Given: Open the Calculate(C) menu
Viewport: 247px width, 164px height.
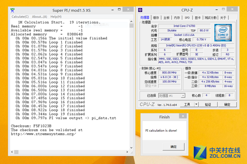Looking at the screenshot, I should [x=20, y=17].
